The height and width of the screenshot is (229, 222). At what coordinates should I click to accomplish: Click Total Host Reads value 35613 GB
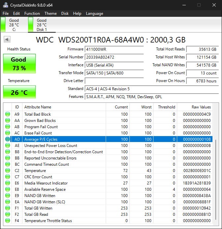(x=203, y=49)
